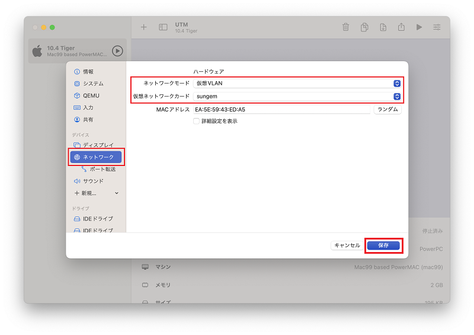474x335 pixels.
Task: Open the ディスプレイ device settings
Action: (x=96, y=145)
